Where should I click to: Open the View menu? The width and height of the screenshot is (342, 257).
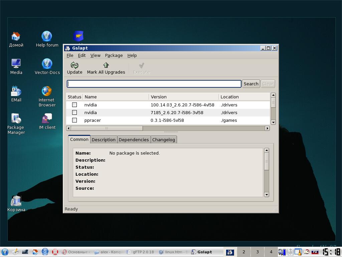click(x=95, y=56)
